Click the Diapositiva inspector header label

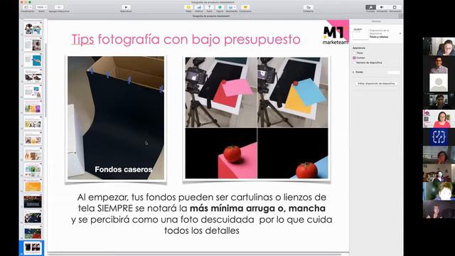pos(376,21)
